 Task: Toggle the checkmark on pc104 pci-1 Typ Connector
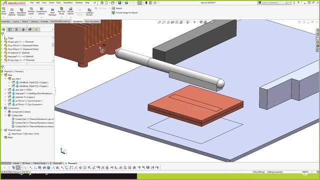(x=9, y=104)
